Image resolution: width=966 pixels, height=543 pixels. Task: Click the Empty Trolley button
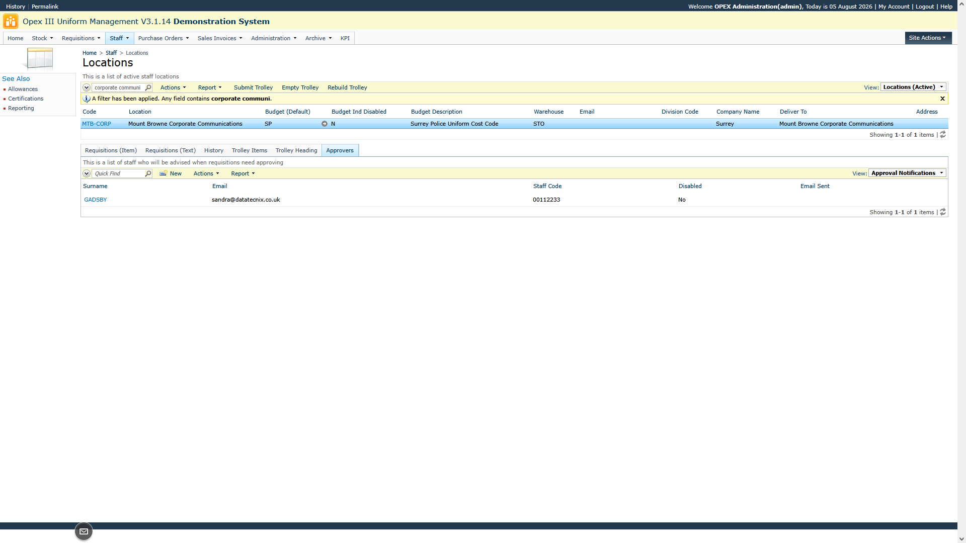(x=300, y=87)
